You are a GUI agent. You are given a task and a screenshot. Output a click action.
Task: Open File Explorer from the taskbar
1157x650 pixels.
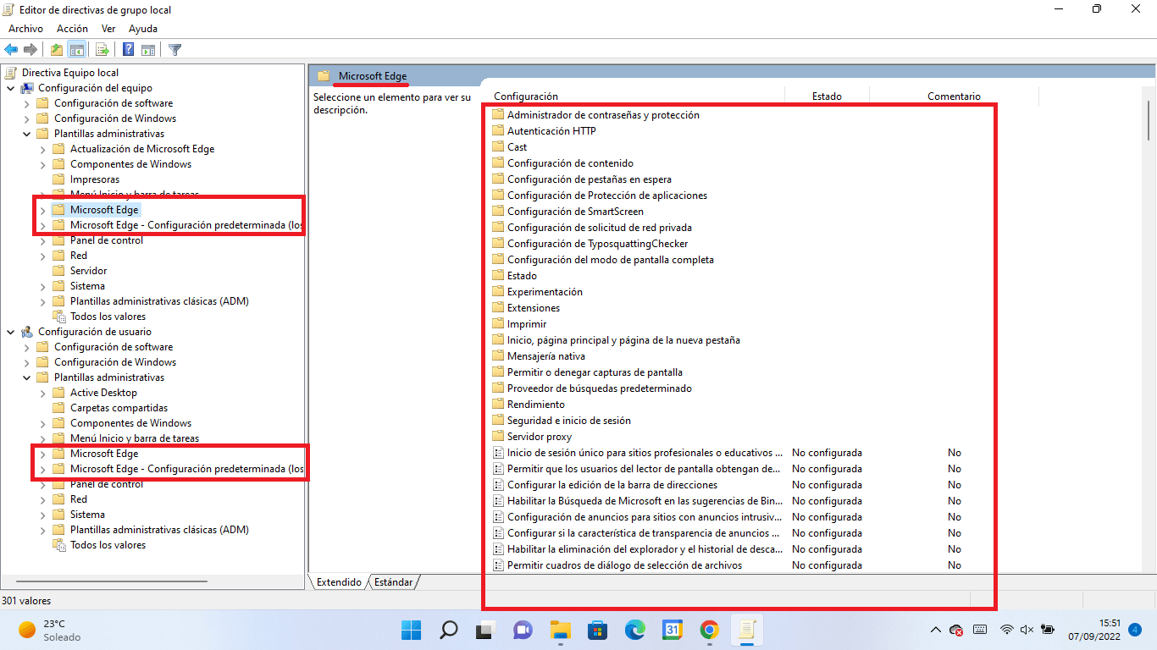tap(561, 630)
